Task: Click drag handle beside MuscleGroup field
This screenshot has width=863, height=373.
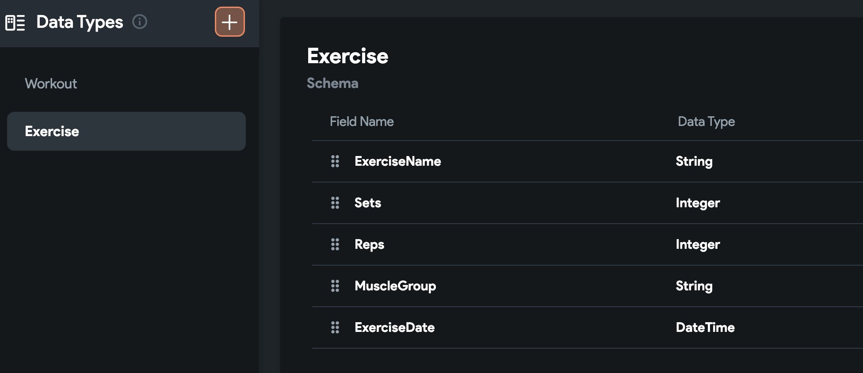Action: tap(335, 286)
